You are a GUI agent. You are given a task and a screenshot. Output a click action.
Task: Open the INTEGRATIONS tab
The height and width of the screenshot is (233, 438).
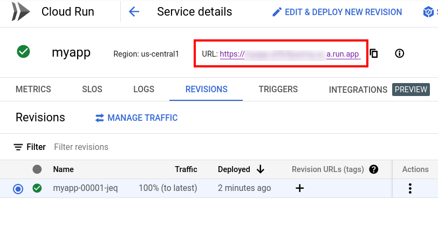pos(358,90)
